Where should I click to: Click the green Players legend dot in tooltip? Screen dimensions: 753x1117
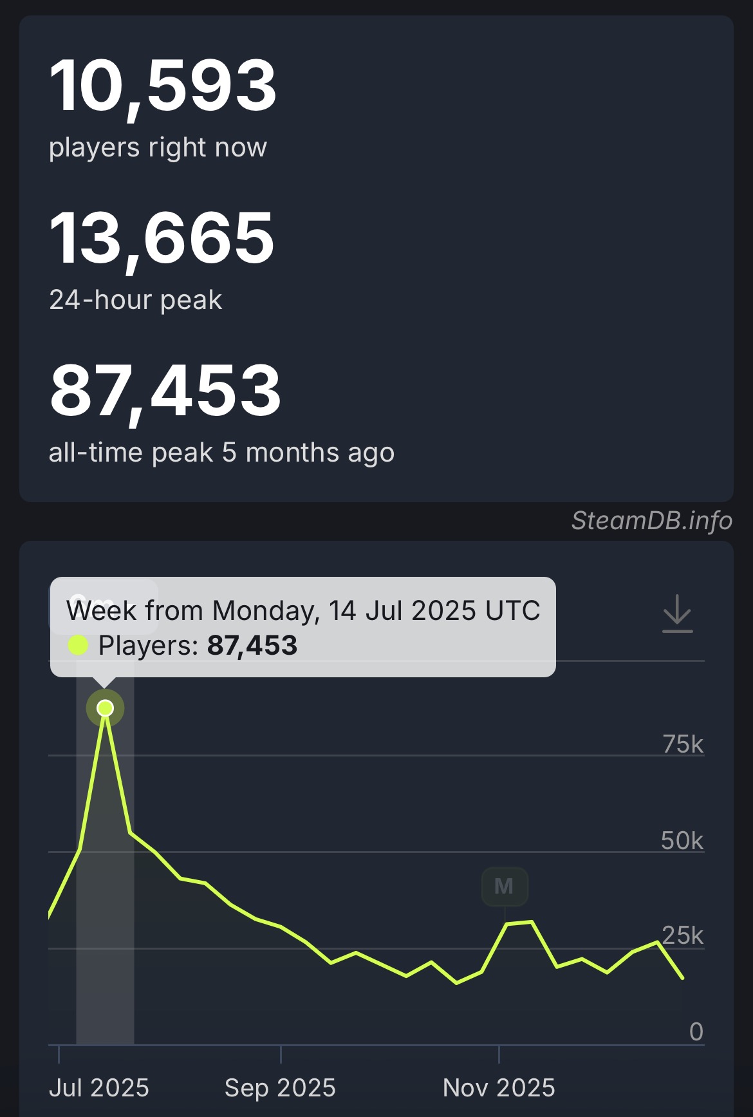point(78,645)
